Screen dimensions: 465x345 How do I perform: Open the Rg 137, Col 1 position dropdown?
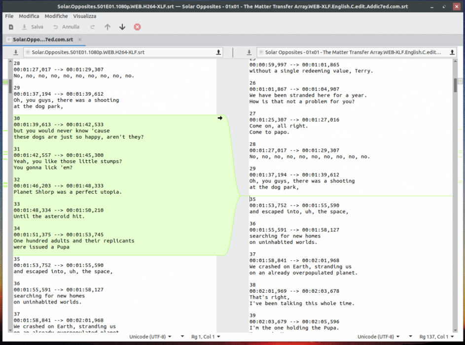point(437,337)
